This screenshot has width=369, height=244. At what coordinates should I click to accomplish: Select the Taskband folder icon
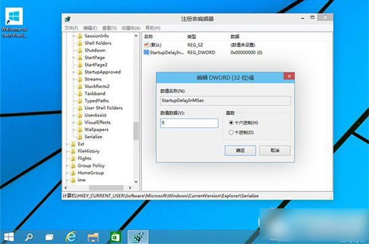point(80,93)
